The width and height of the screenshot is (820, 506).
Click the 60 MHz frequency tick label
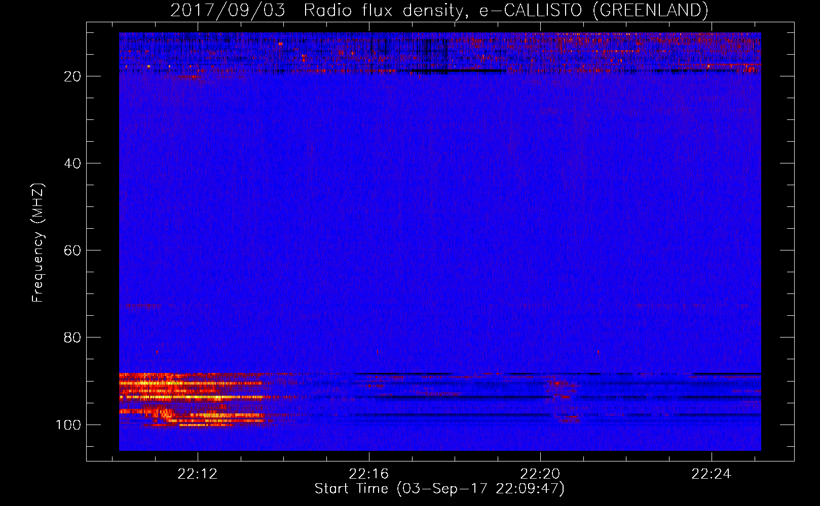[x=72, y=250]
